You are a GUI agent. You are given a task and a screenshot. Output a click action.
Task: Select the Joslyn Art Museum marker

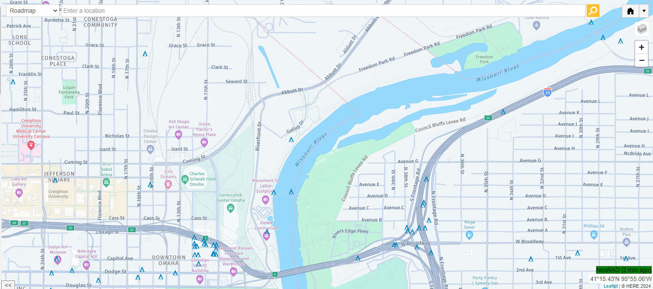57,260
